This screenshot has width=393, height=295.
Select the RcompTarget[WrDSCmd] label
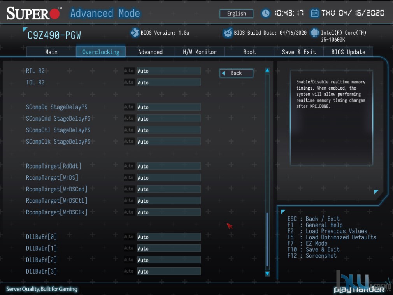pyautogui.click(x=57, y=189)
